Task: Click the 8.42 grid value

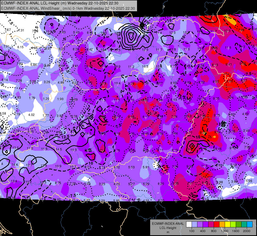Action: 90,49
